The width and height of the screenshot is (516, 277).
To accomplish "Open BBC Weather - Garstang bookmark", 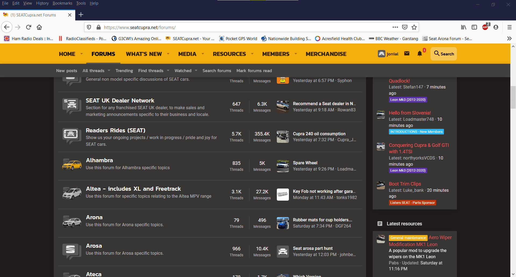I will [393, 38].
